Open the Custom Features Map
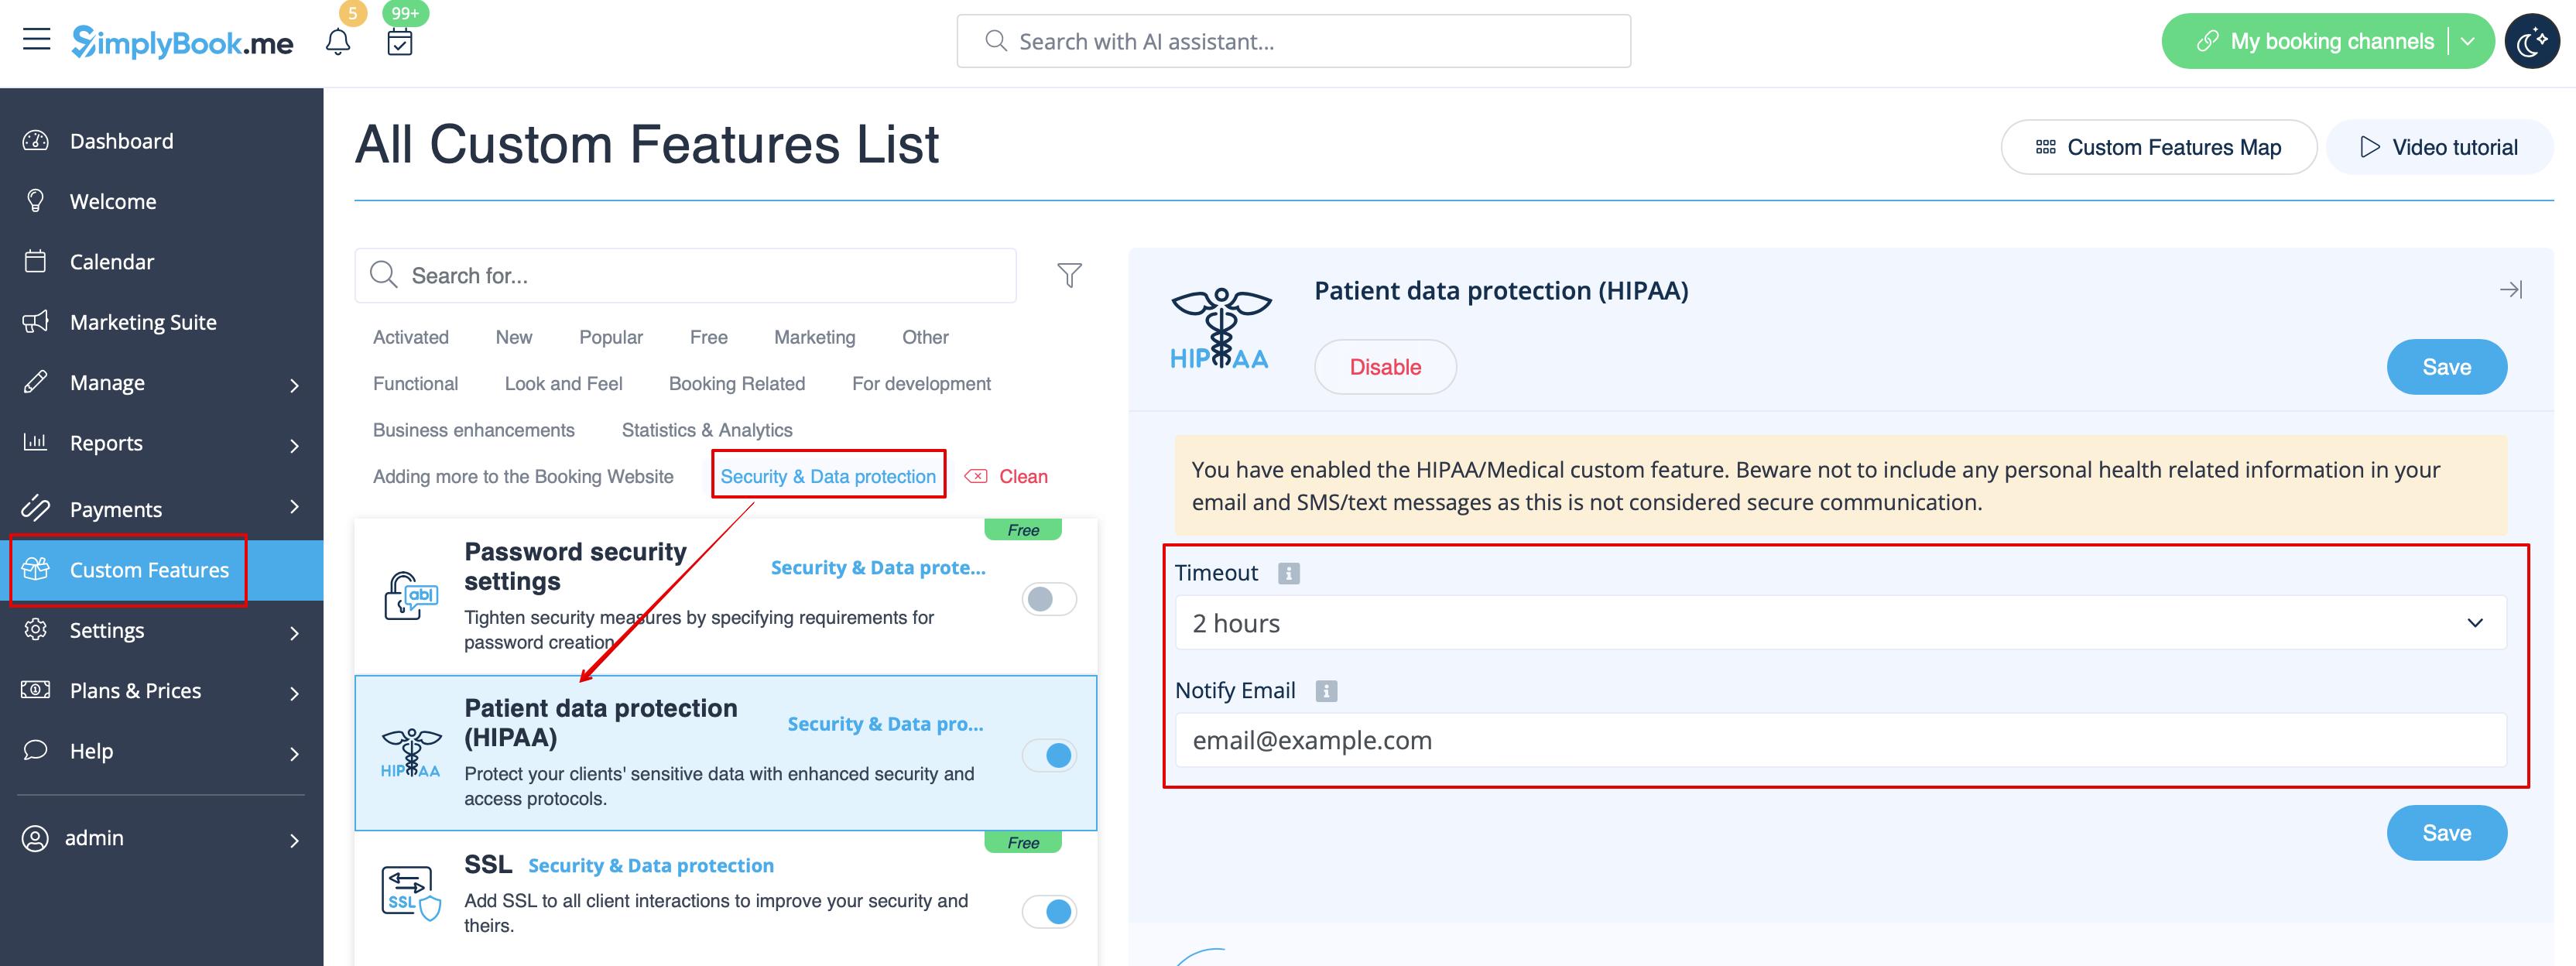Image resolution: width=2576 pixels, height=966 pixels. (2158, 147)
